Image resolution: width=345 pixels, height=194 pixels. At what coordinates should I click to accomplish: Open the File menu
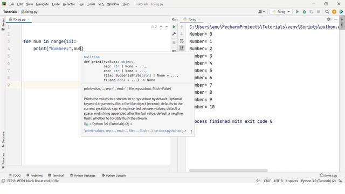(x=12, y=4)
